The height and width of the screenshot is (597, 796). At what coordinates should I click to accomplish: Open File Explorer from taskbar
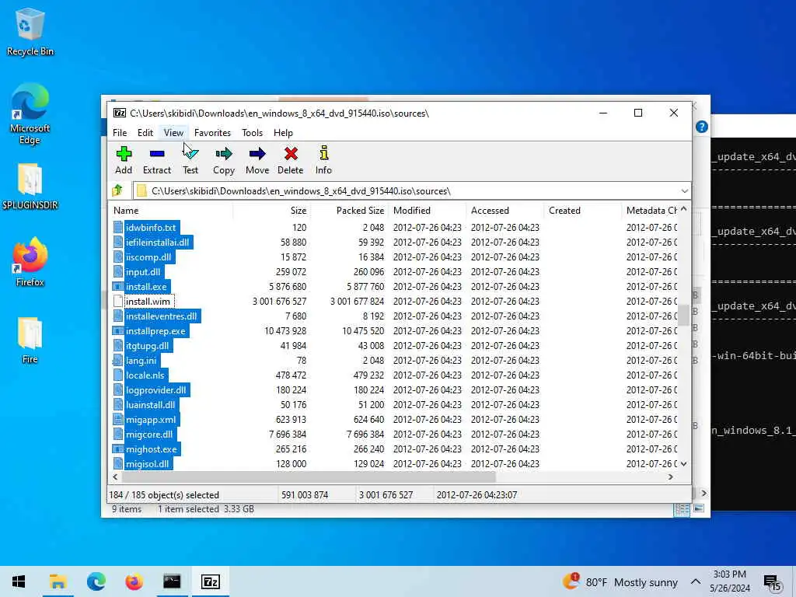pos(58,581)
